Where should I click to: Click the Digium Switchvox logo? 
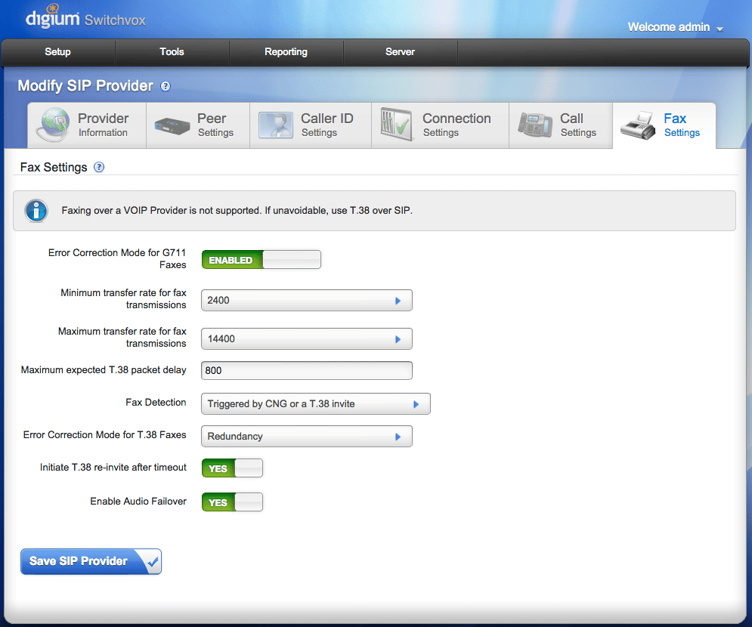pos(85,17)
